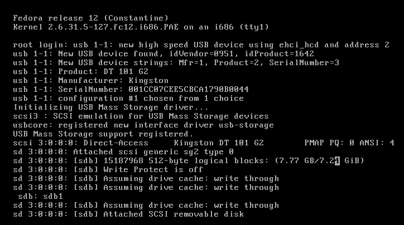
Task: Click the idProduct=1642 text
Action: click(x=280, y=53)
